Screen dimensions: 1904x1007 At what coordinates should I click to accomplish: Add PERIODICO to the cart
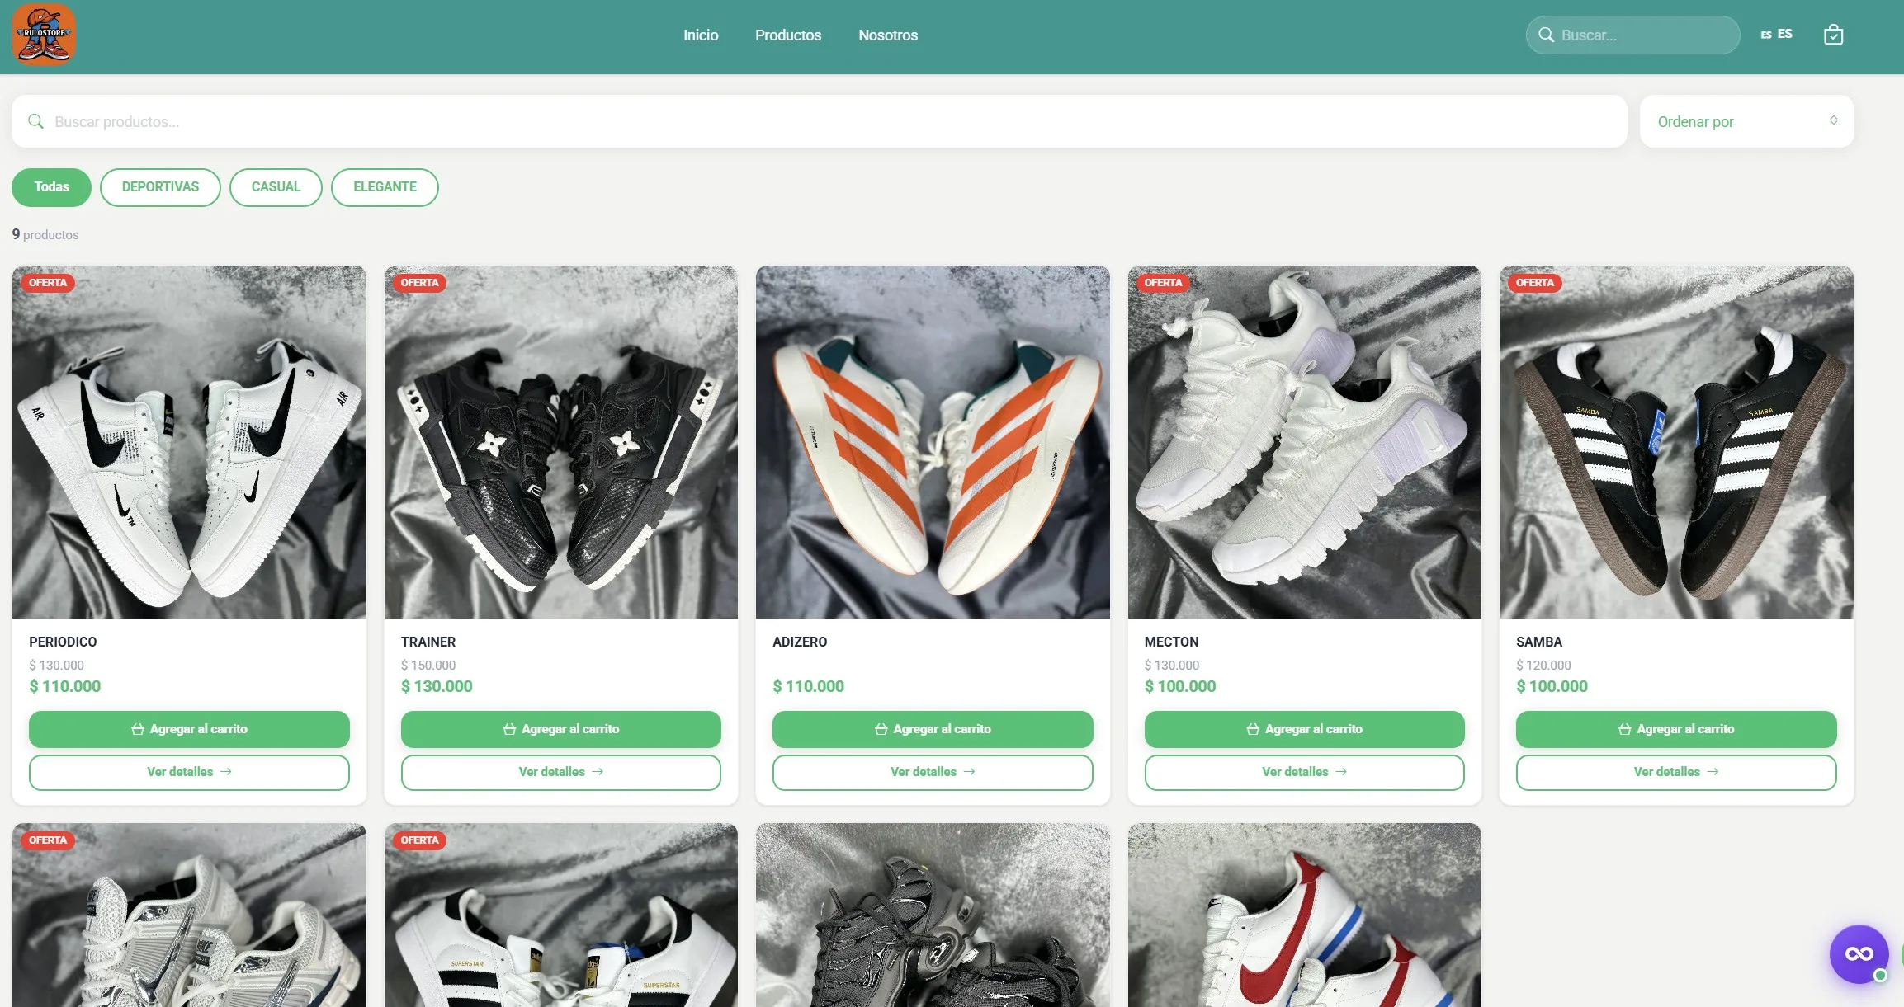tap(189, 729)
